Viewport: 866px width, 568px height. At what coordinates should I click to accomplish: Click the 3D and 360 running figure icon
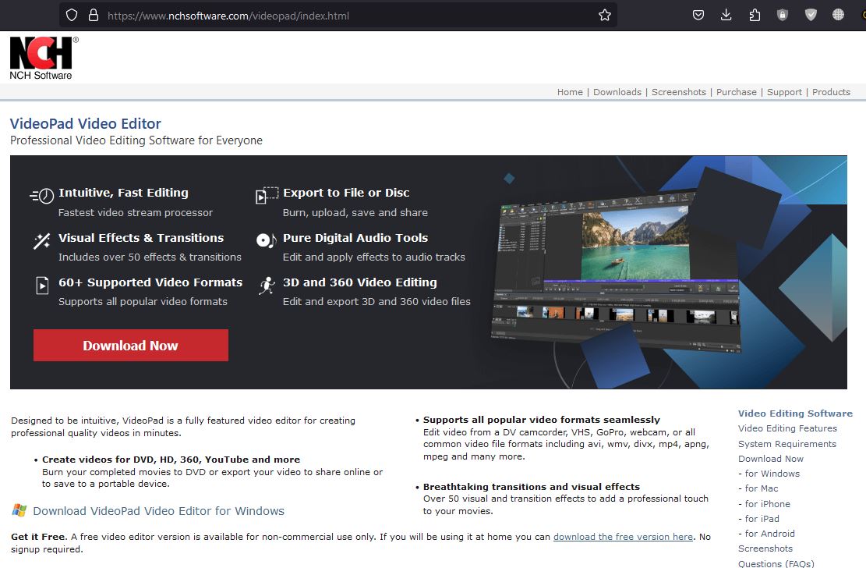click(x=267, y=286)
